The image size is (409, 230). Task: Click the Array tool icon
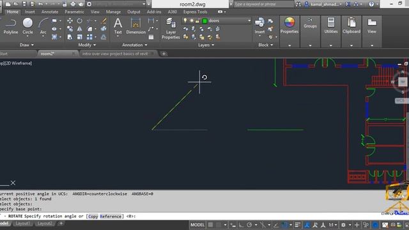[x=89, y=37]
